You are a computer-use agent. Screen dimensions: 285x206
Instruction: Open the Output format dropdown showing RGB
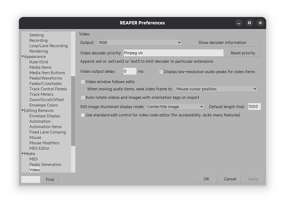tap(140, 43)
